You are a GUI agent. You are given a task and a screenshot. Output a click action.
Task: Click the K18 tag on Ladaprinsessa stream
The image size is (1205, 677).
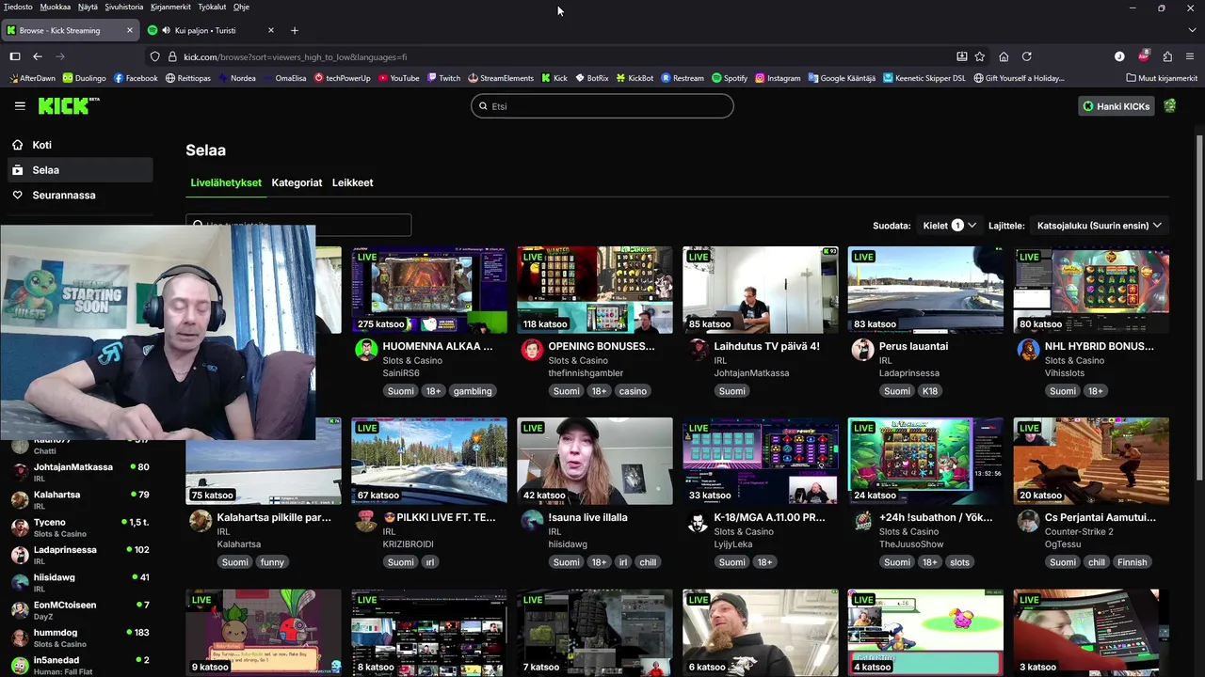click(x=930, y=391)
